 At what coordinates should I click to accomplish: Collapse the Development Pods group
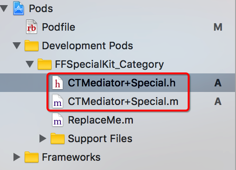[x=17, y=46]
